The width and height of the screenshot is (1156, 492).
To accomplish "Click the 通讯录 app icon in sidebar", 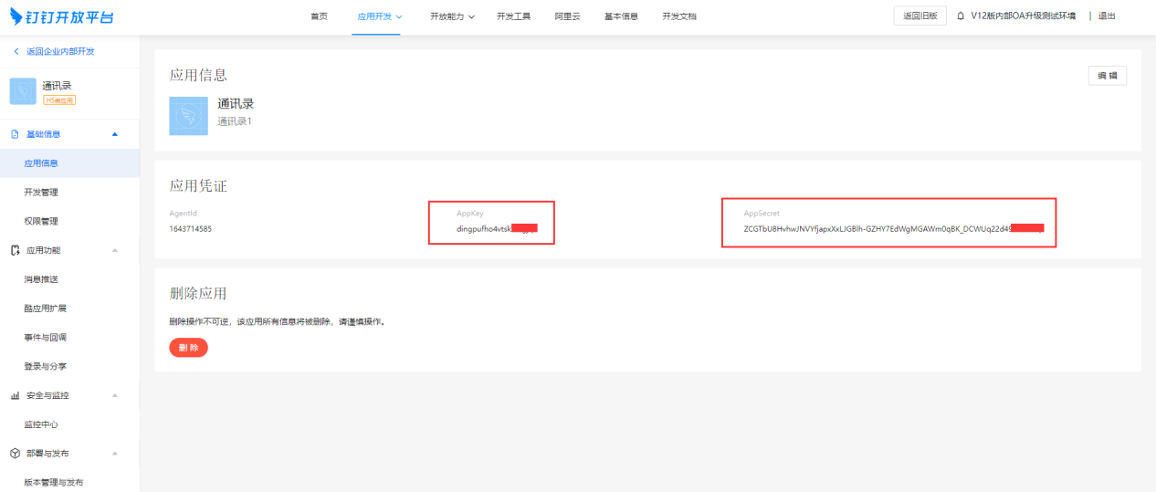I will [x=23, y=91].
